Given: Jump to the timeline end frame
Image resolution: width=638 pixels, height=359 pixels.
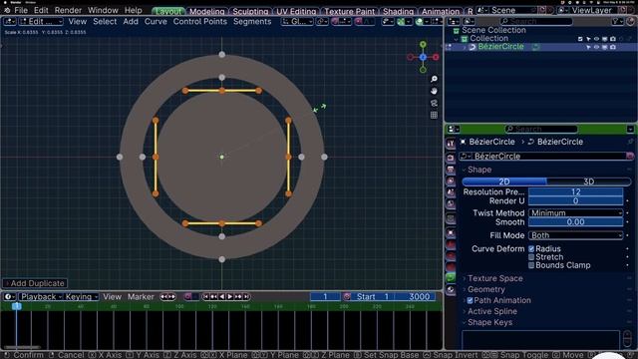Looking at the screenshot, I should (x=246, y=297).
